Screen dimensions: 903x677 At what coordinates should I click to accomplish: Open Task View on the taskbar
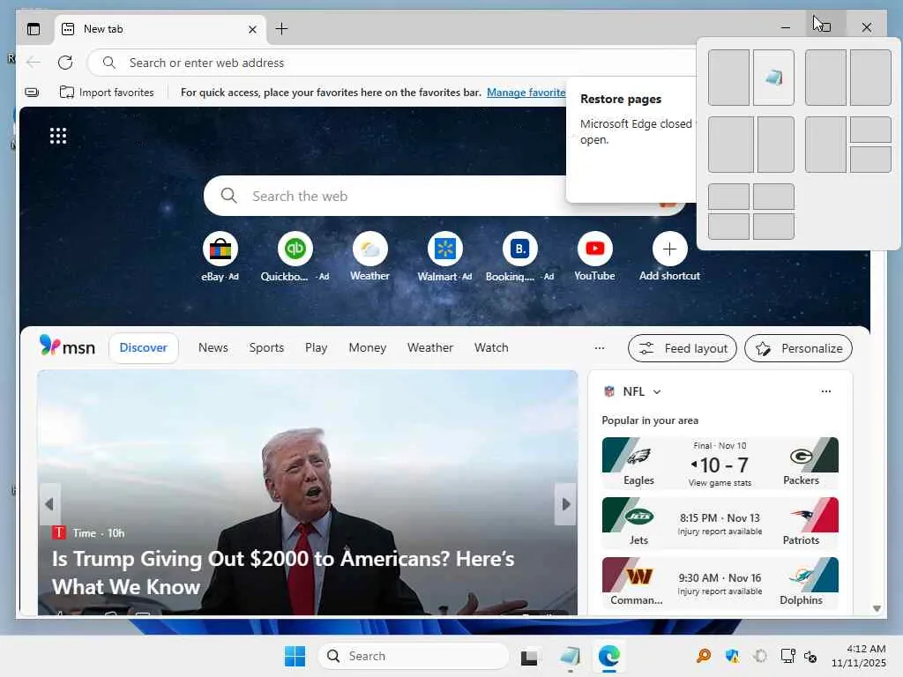pyautogui.click(x=529, y=656)
